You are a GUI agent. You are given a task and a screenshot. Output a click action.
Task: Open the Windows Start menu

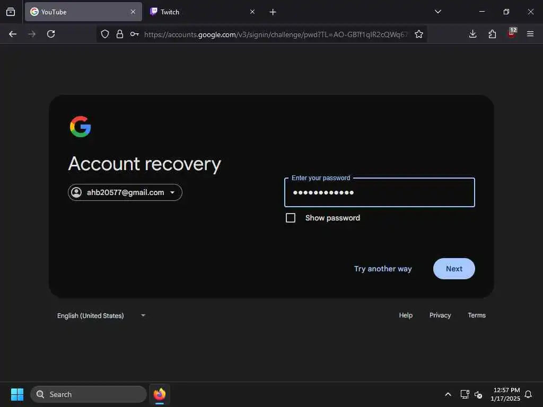click(x=17, y=394)
